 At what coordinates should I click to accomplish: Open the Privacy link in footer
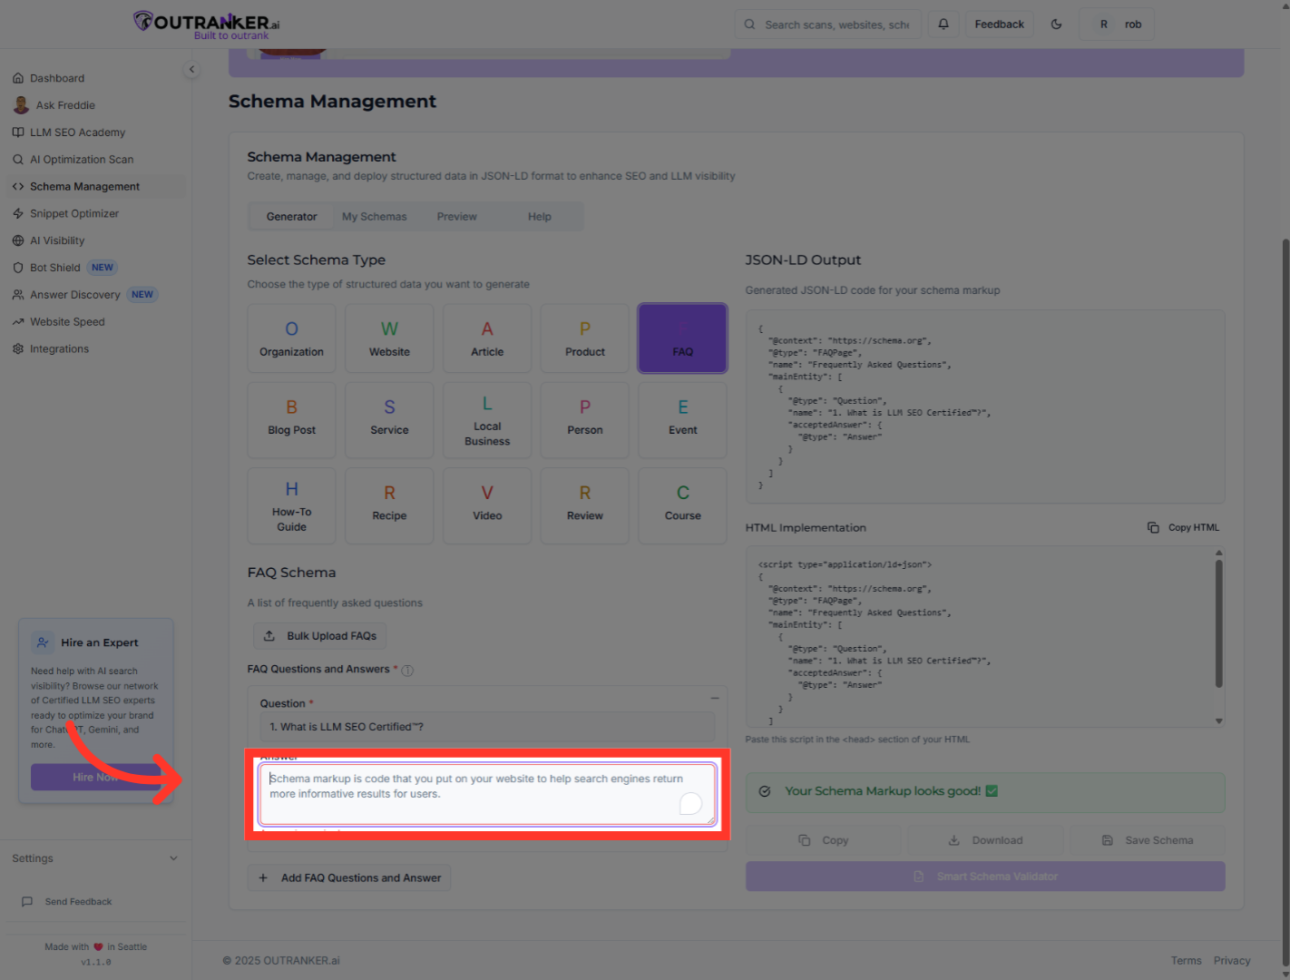[1232, 961]
